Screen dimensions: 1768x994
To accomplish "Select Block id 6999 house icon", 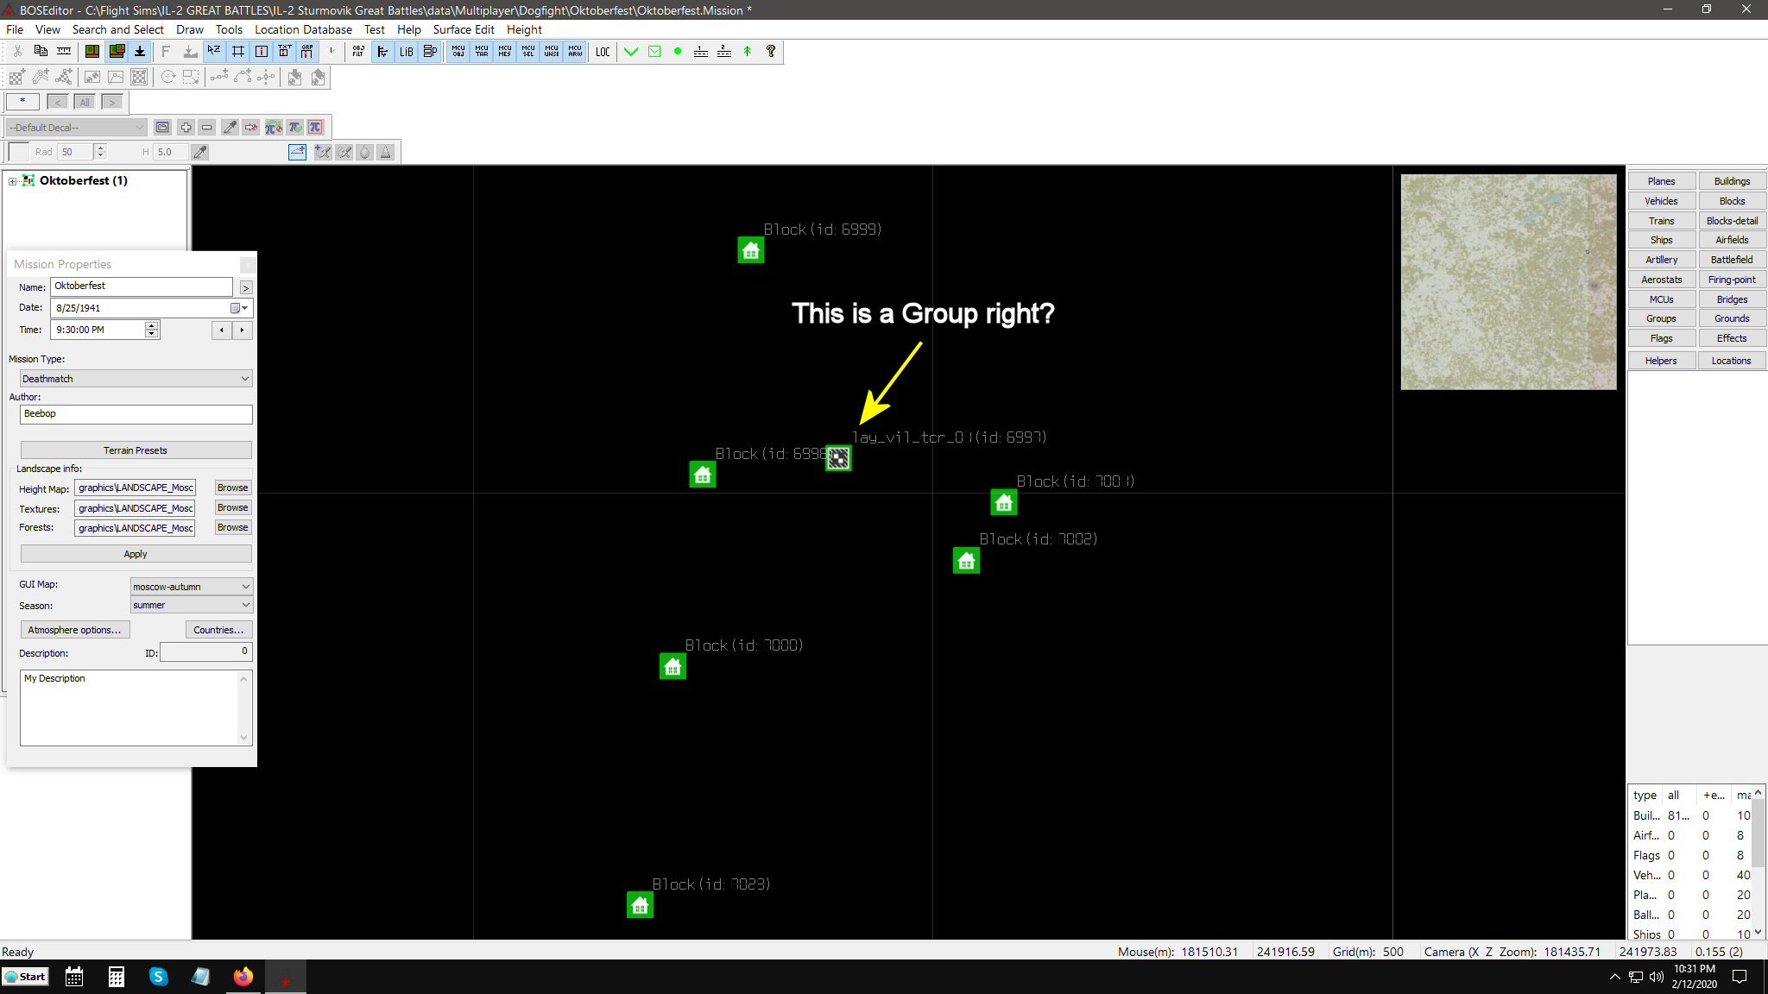I will pos(751,251).
